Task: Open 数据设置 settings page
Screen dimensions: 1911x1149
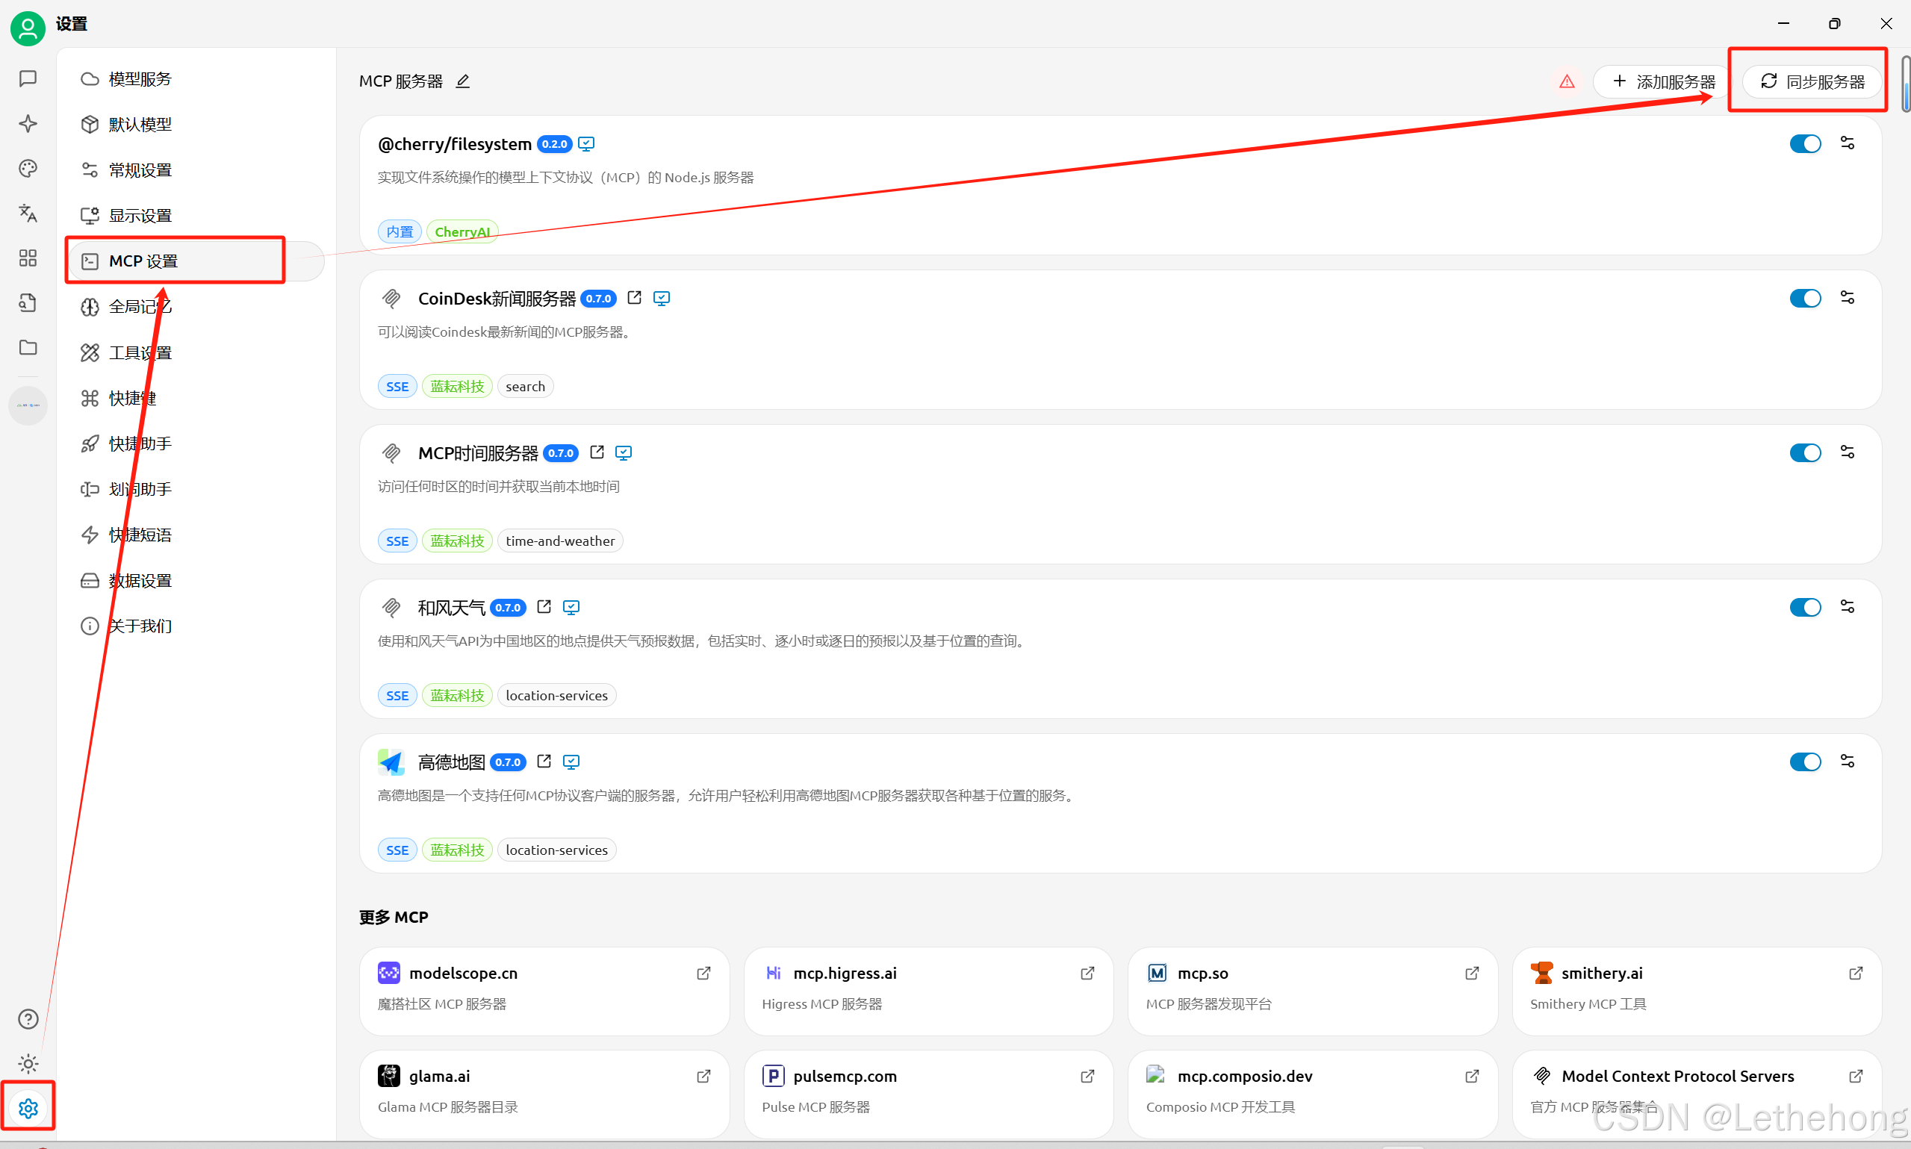Action: coord(196,581)
